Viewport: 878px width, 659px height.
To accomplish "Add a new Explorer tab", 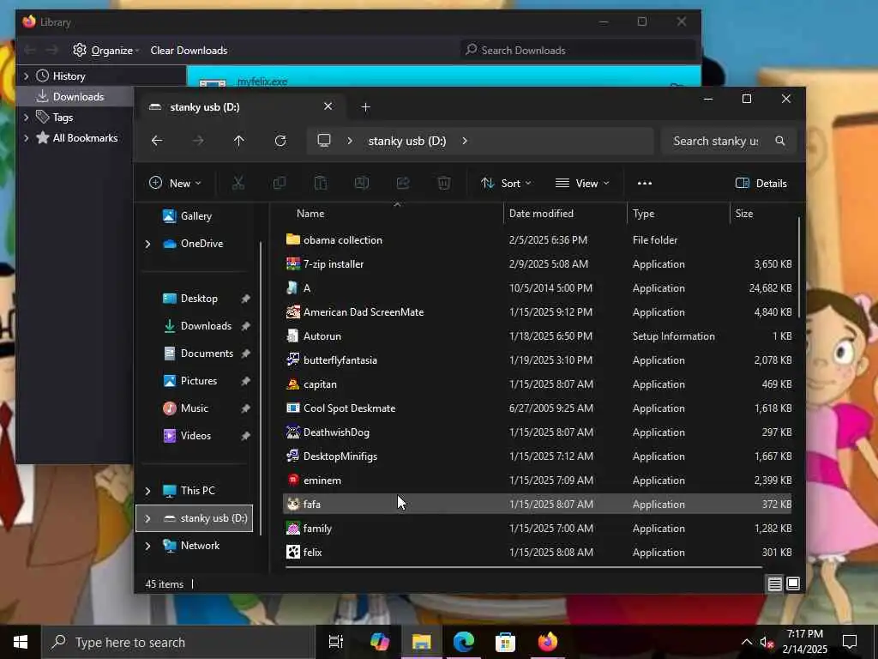I will pyautogui.click(x=365, y=107).
